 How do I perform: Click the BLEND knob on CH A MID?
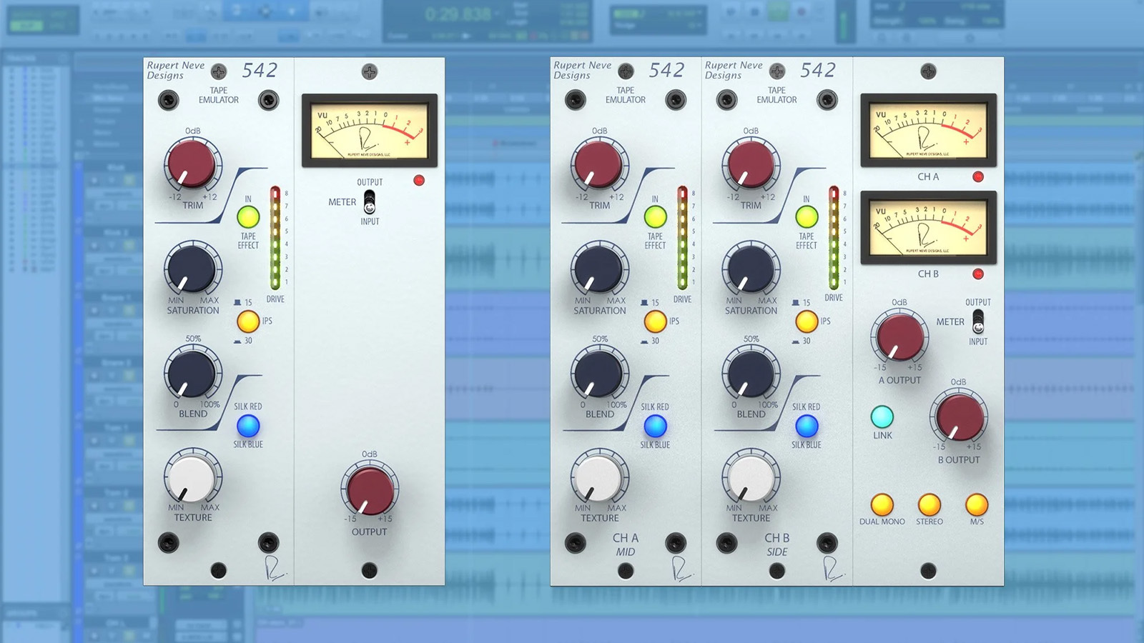tap(599, 373)
